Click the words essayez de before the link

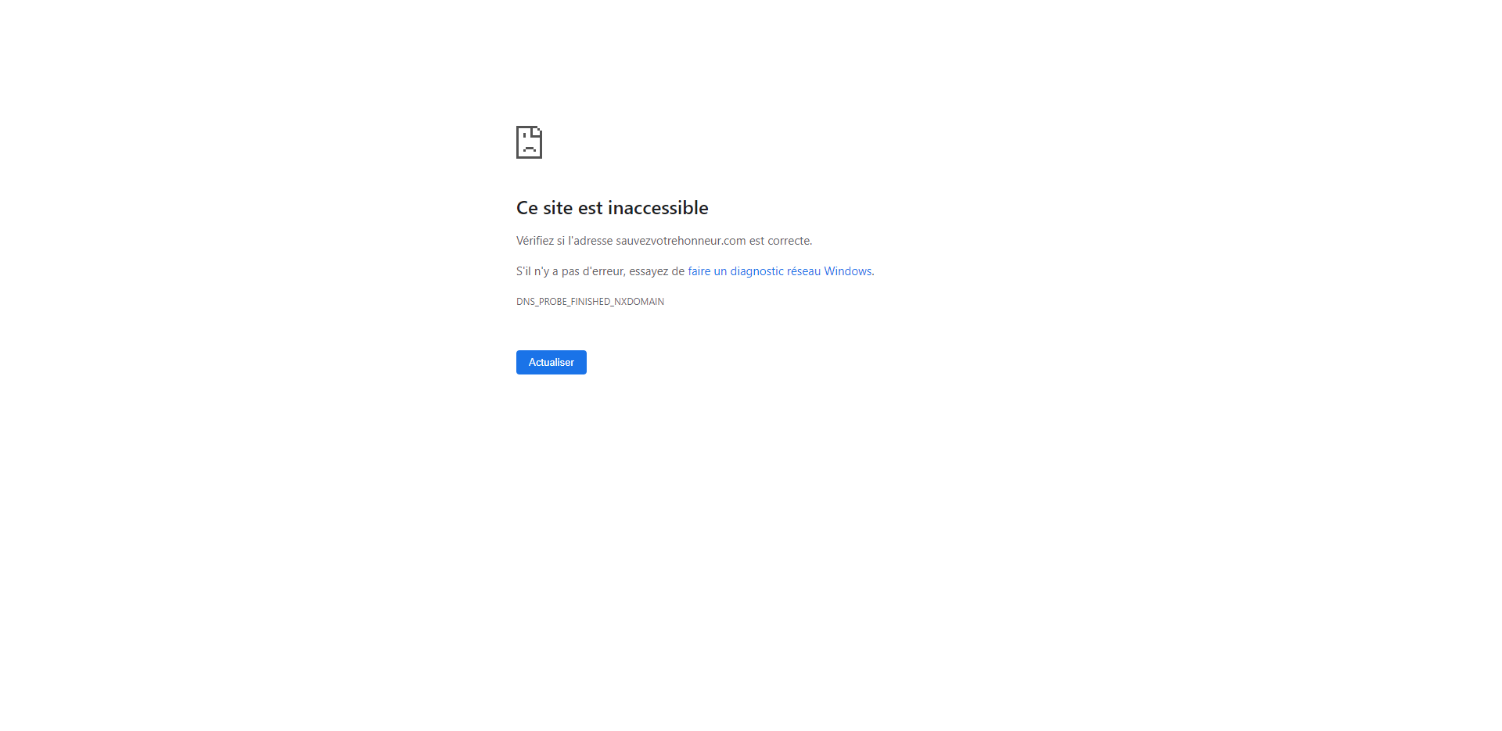point(657,271)
